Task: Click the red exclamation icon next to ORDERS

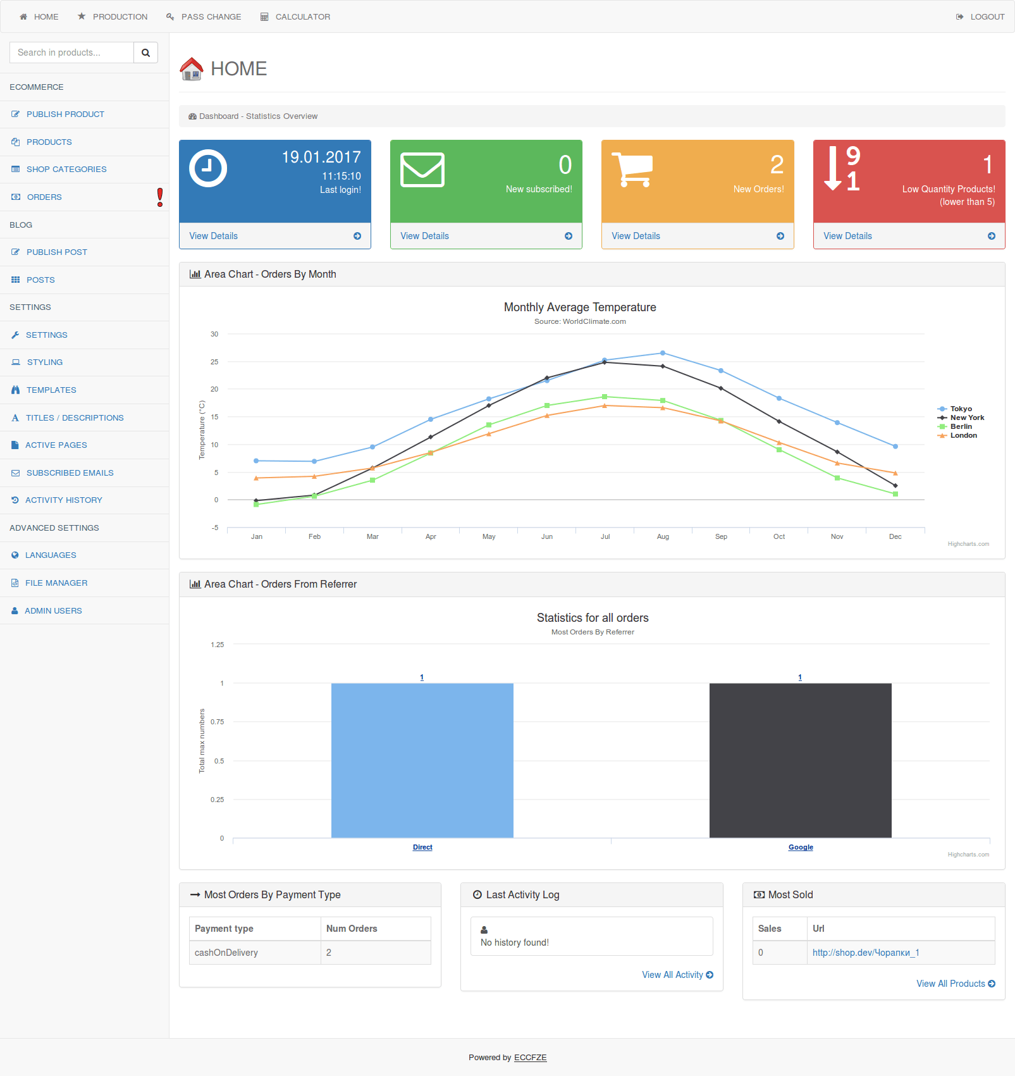Action: pyautogui.click(x=159, y=197)
